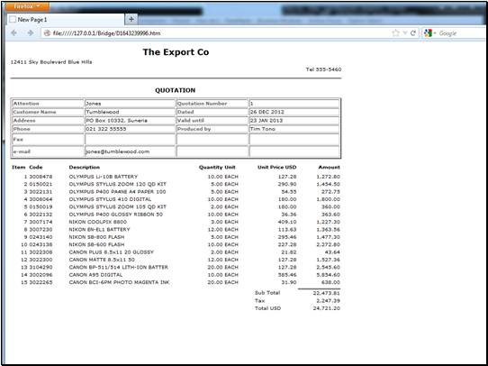This screenshot has width=488, height=366.
Task: Click CANON BCI-6PM PHOTO MAGENTA INK
Action: pos(119,282)
